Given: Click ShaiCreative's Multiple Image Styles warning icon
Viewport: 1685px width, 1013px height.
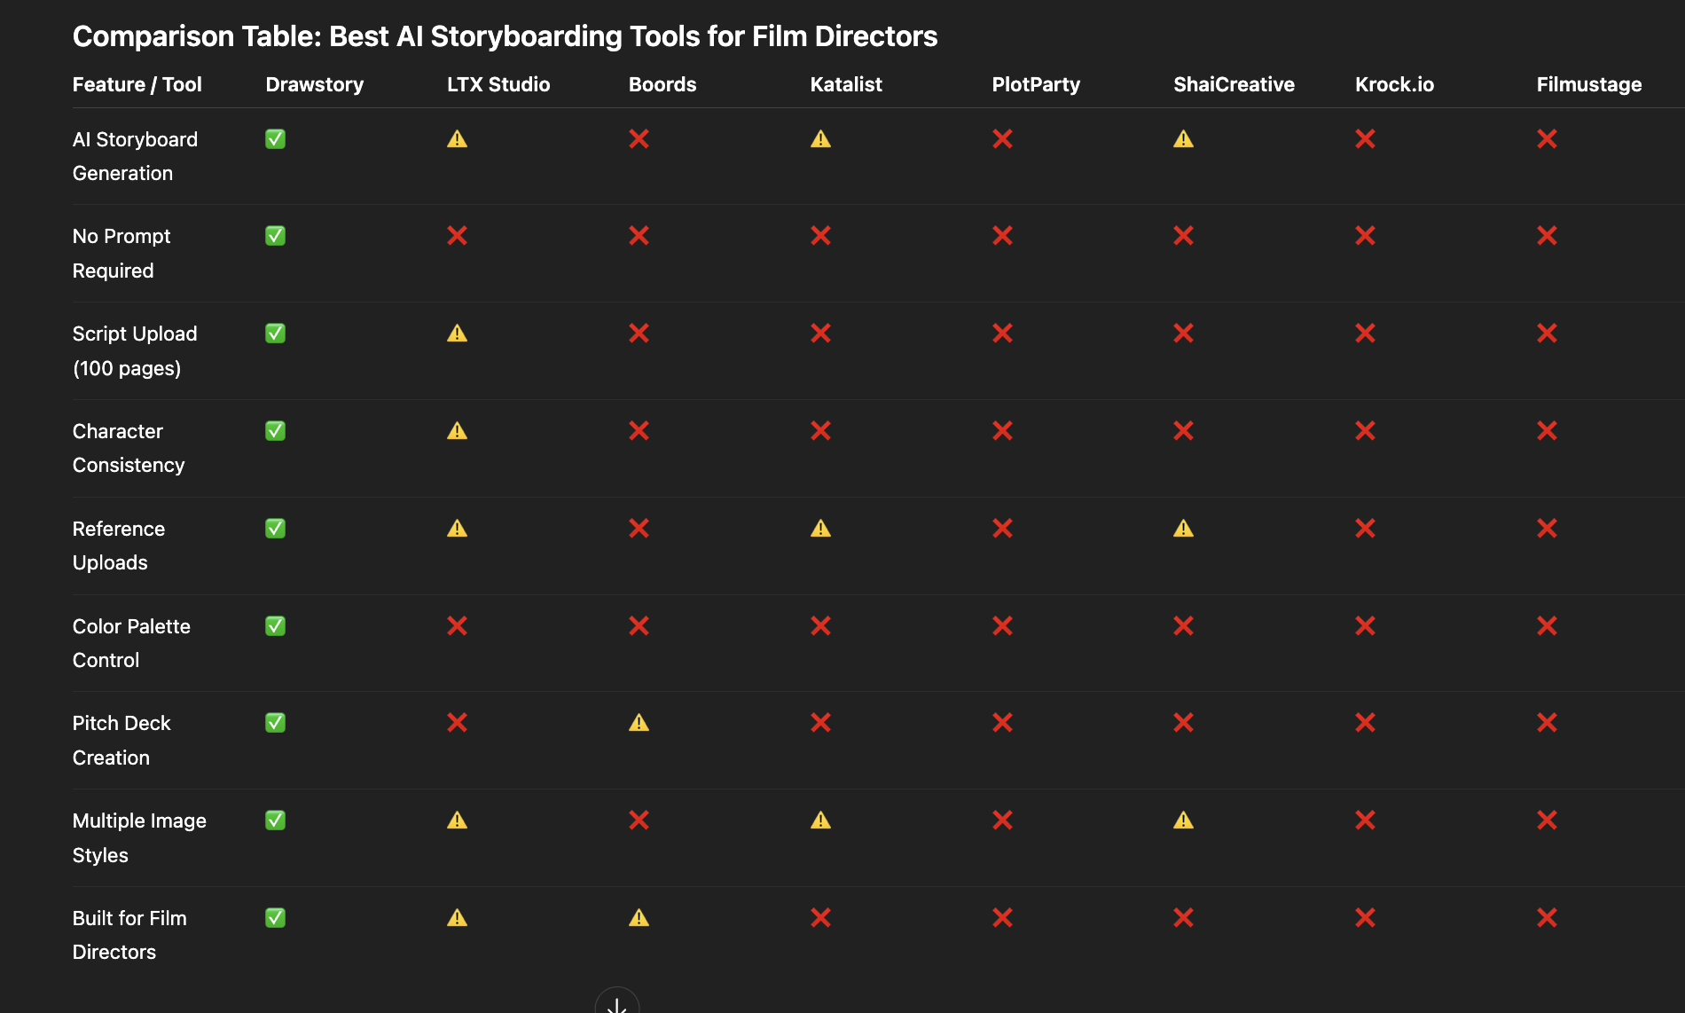Looking at the screenshot, I should pyautogui.click(x=1183, y=821).
